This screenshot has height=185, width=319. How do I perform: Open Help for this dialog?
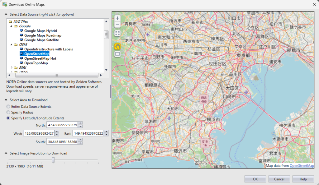coord(303,179)
